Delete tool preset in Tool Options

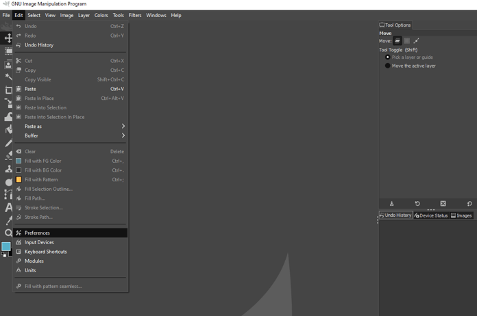(443, 203)
